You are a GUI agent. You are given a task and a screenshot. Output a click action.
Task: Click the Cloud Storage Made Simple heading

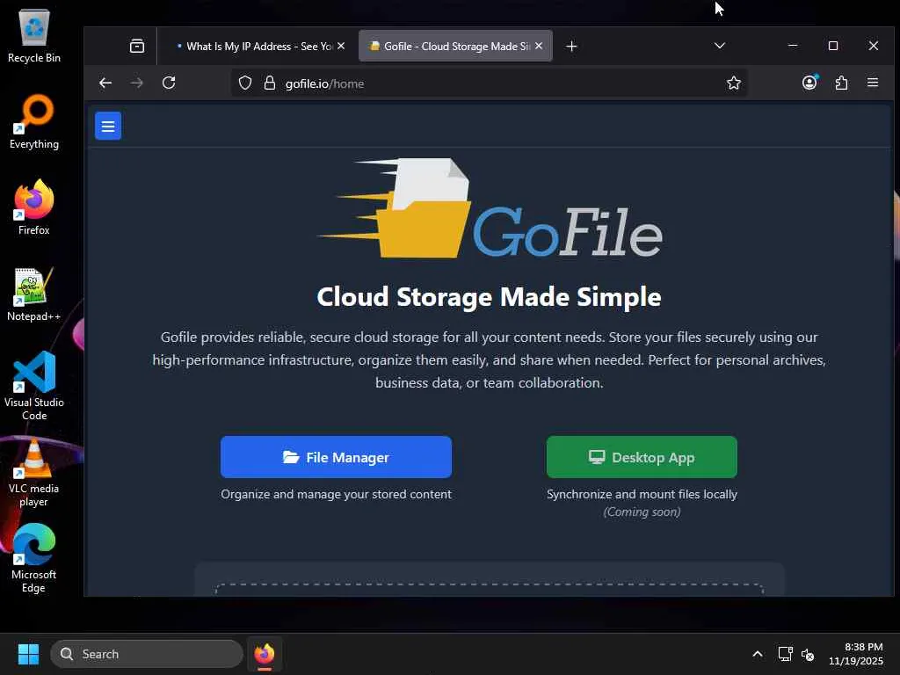click(x=489, y=297)
